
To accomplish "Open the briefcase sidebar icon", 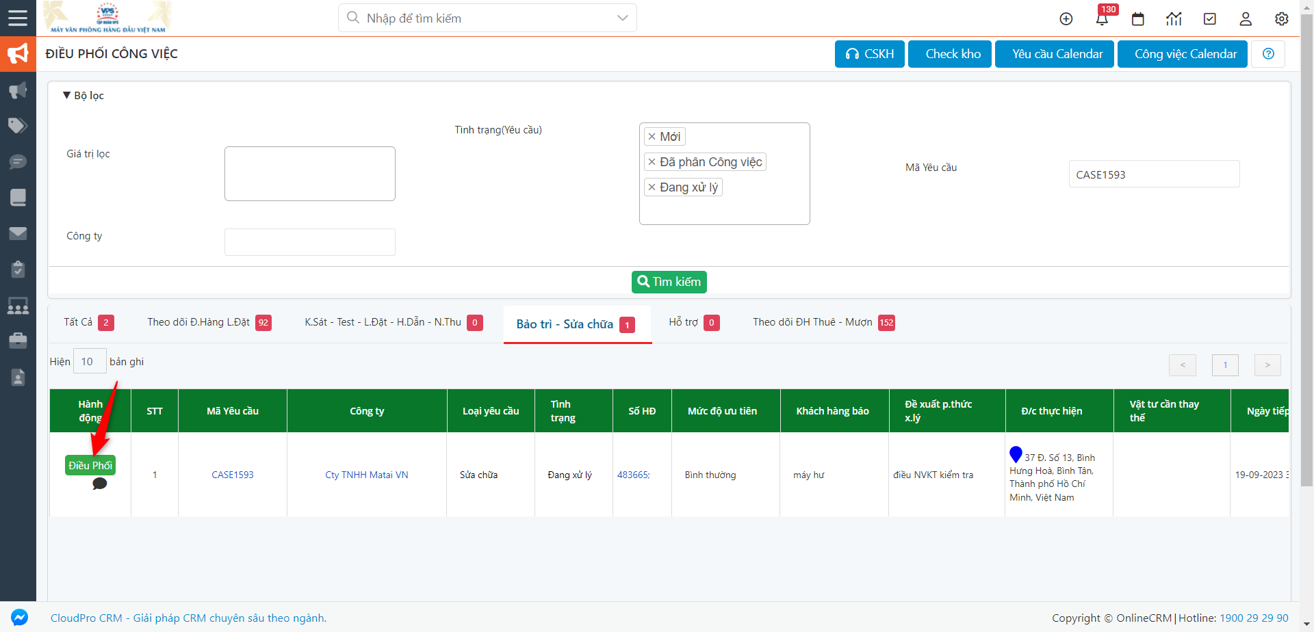I will (18, 340).
